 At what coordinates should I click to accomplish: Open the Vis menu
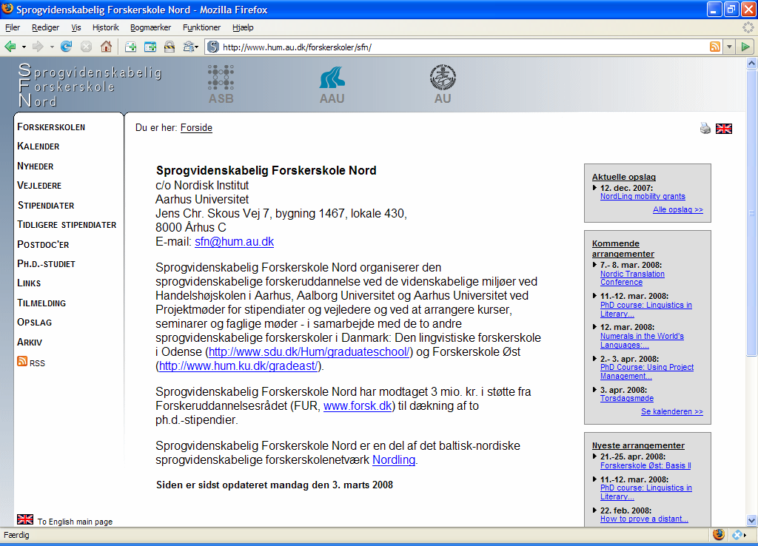[x=76, y=27]
